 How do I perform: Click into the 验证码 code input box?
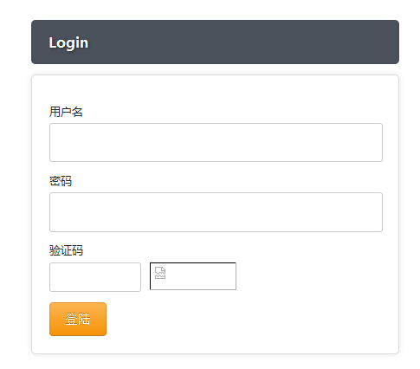pyautogui.click(x=95, y=277)
